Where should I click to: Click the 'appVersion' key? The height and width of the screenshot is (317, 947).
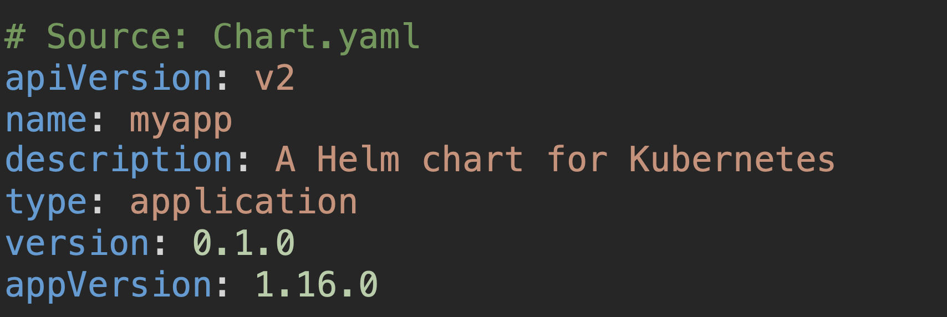point(109,285)
